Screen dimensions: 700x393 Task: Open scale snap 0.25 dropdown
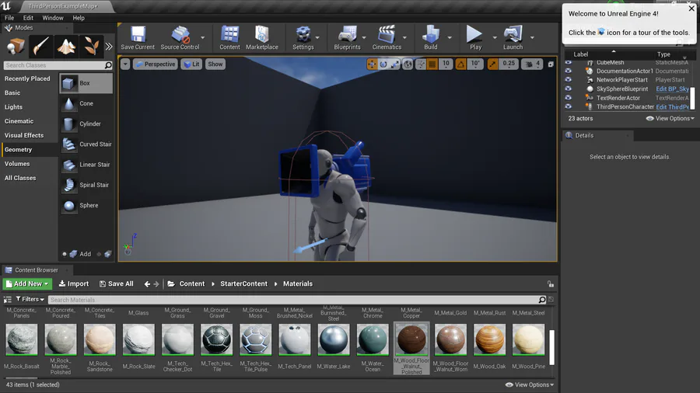click(509, 64)
